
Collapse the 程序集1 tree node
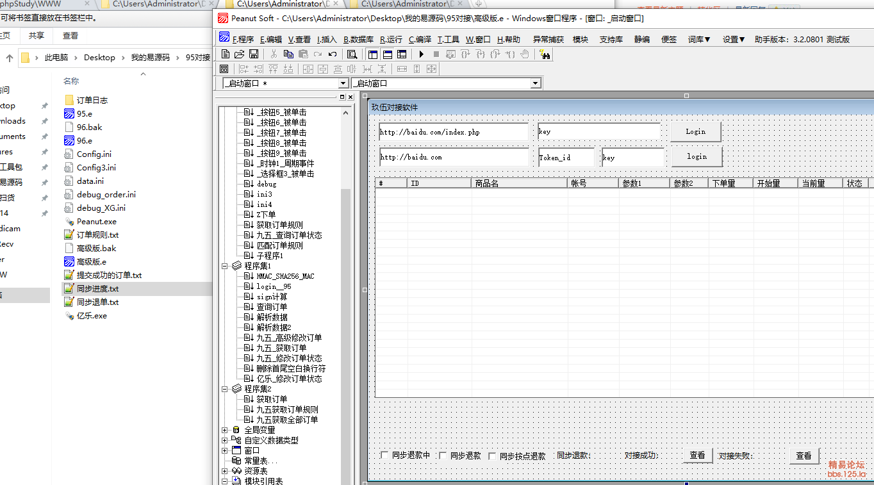225,266
